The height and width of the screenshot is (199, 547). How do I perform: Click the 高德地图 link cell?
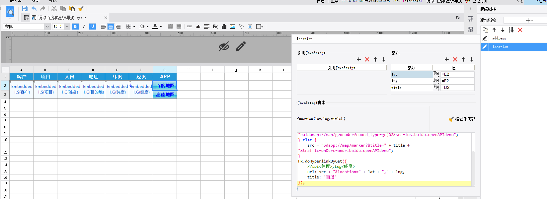[x=165, y=95]
